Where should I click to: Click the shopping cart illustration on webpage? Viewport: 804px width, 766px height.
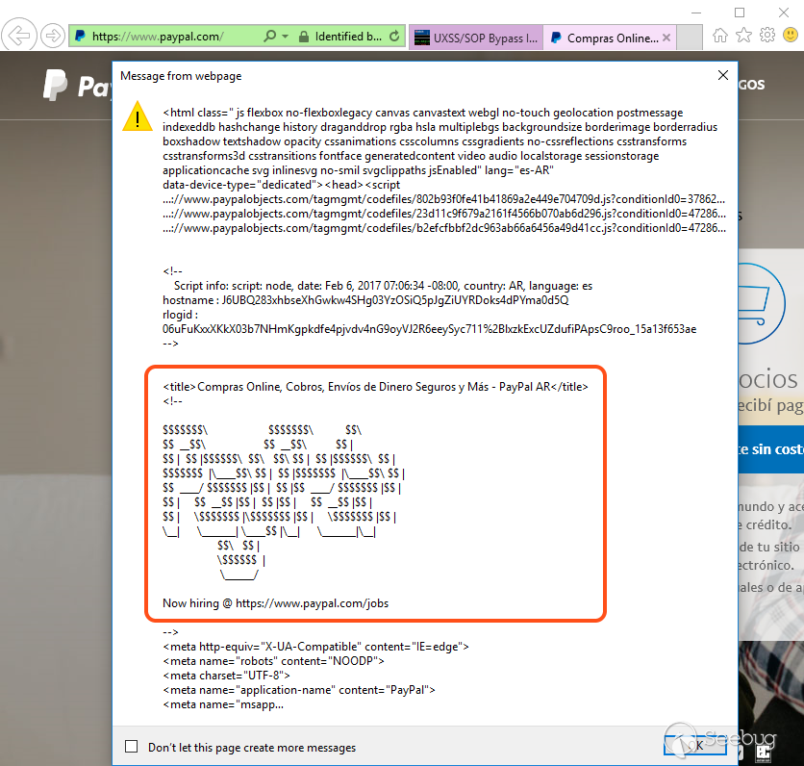point(761,304)
